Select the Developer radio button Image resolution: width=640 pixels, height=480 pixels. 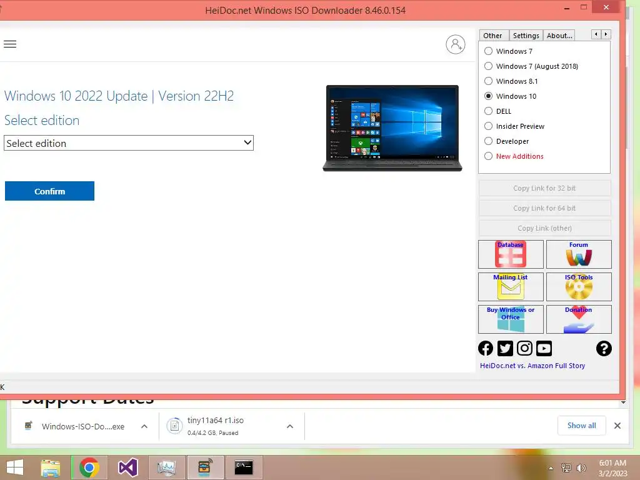[488, 141]
